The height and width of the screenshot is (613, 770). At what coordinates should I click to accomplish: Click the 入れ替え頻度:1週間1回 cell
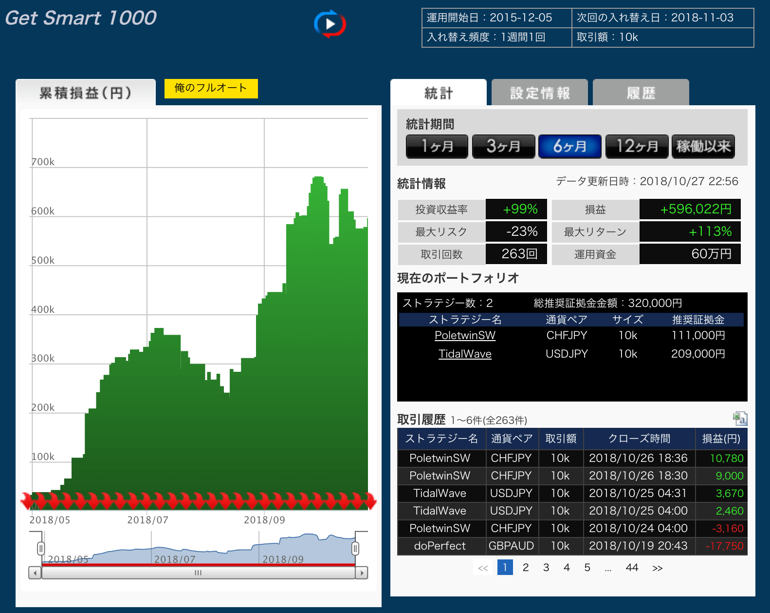tap(497, 38)
